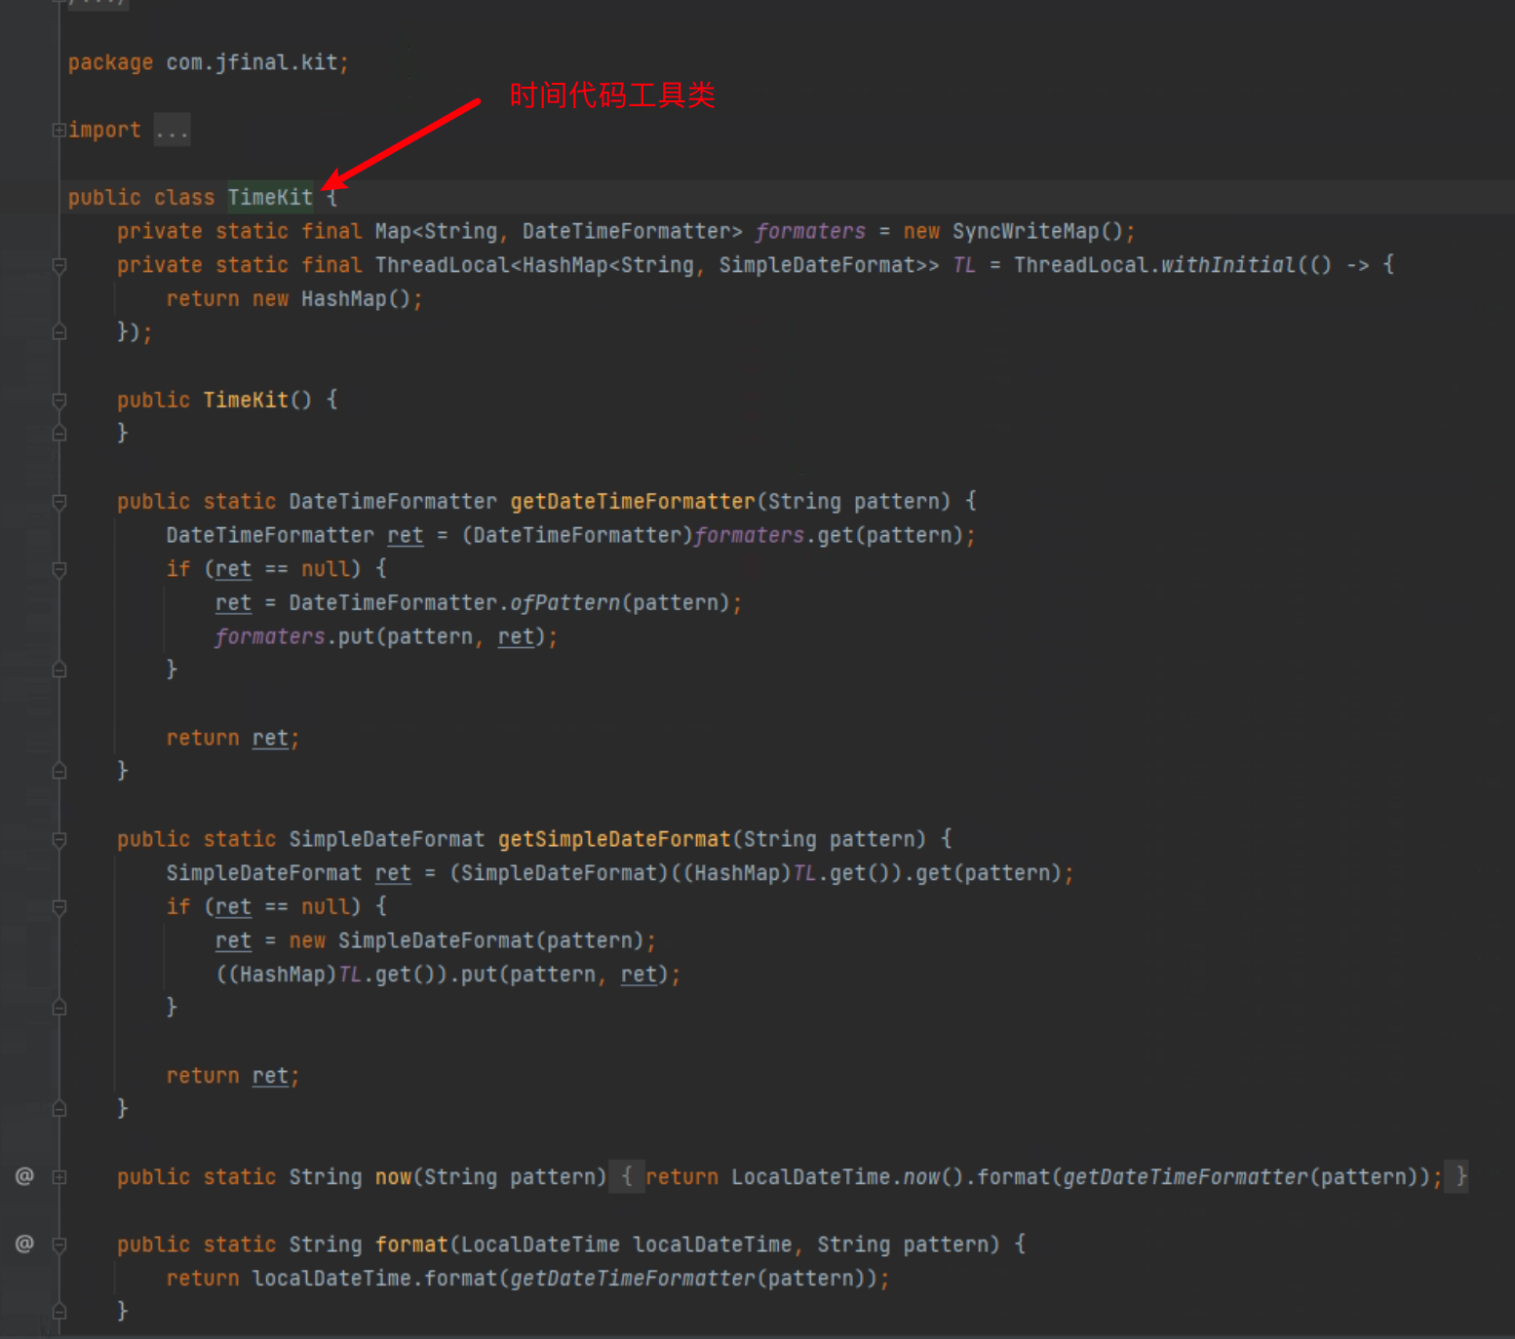Expand the folded import block

(x=59, y=130)
